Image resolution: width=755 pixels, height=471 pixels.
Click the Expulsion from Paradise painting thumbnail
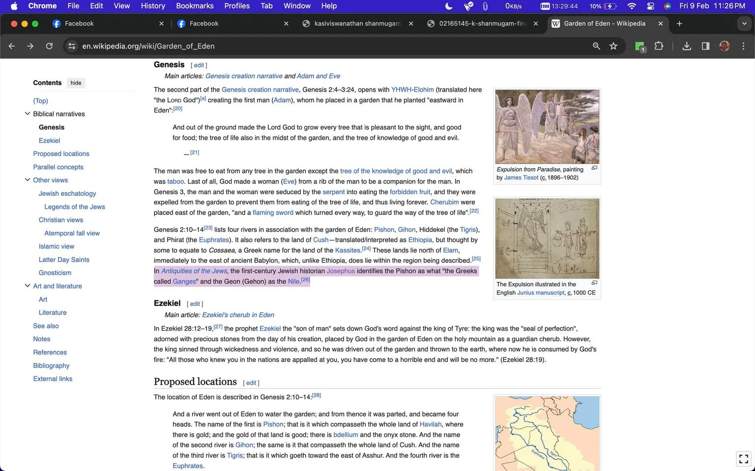click(547, 127)
